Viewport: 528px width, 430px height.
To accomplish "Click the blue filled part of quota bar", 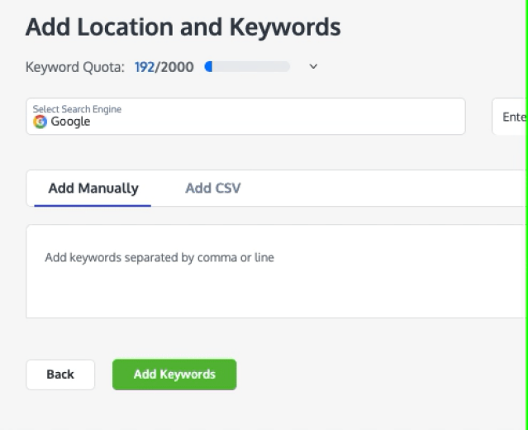I will 209,67.
